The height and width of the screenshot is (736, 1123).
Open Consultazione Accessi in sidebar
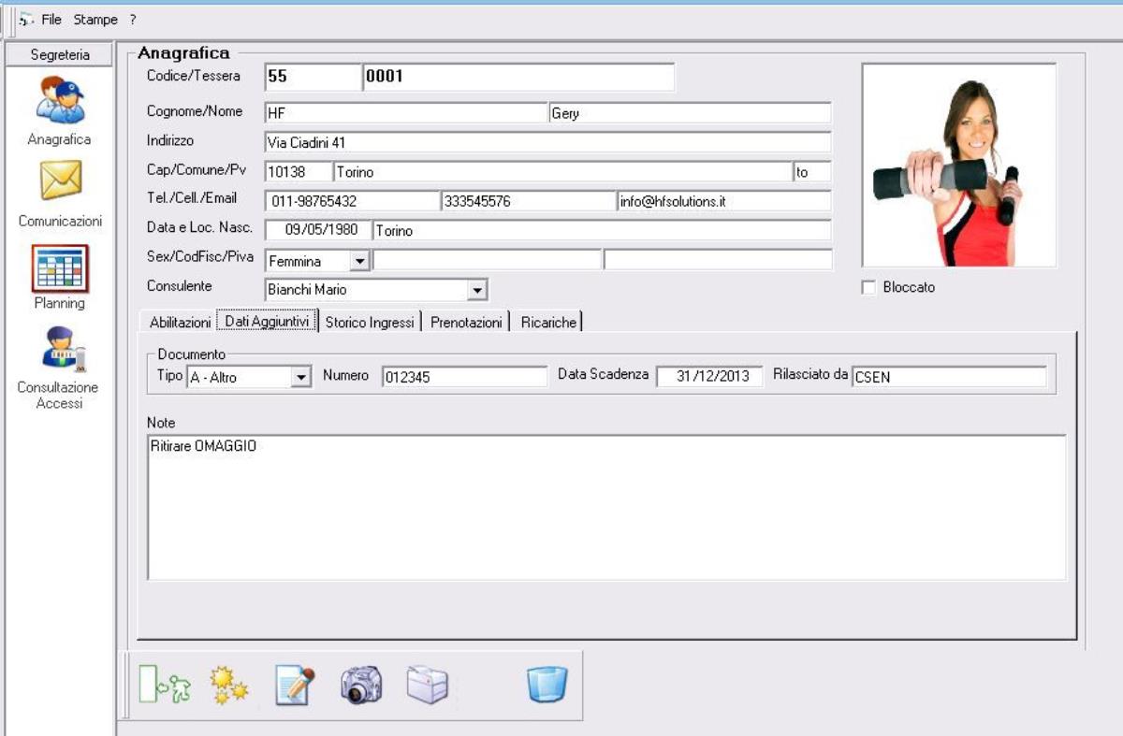[60, 346]
